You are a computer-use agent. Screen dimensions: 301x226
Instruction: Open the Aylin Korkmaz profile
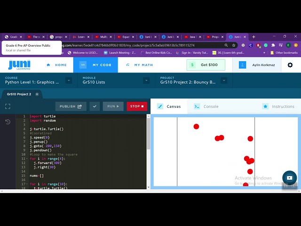tap(257, 65)
